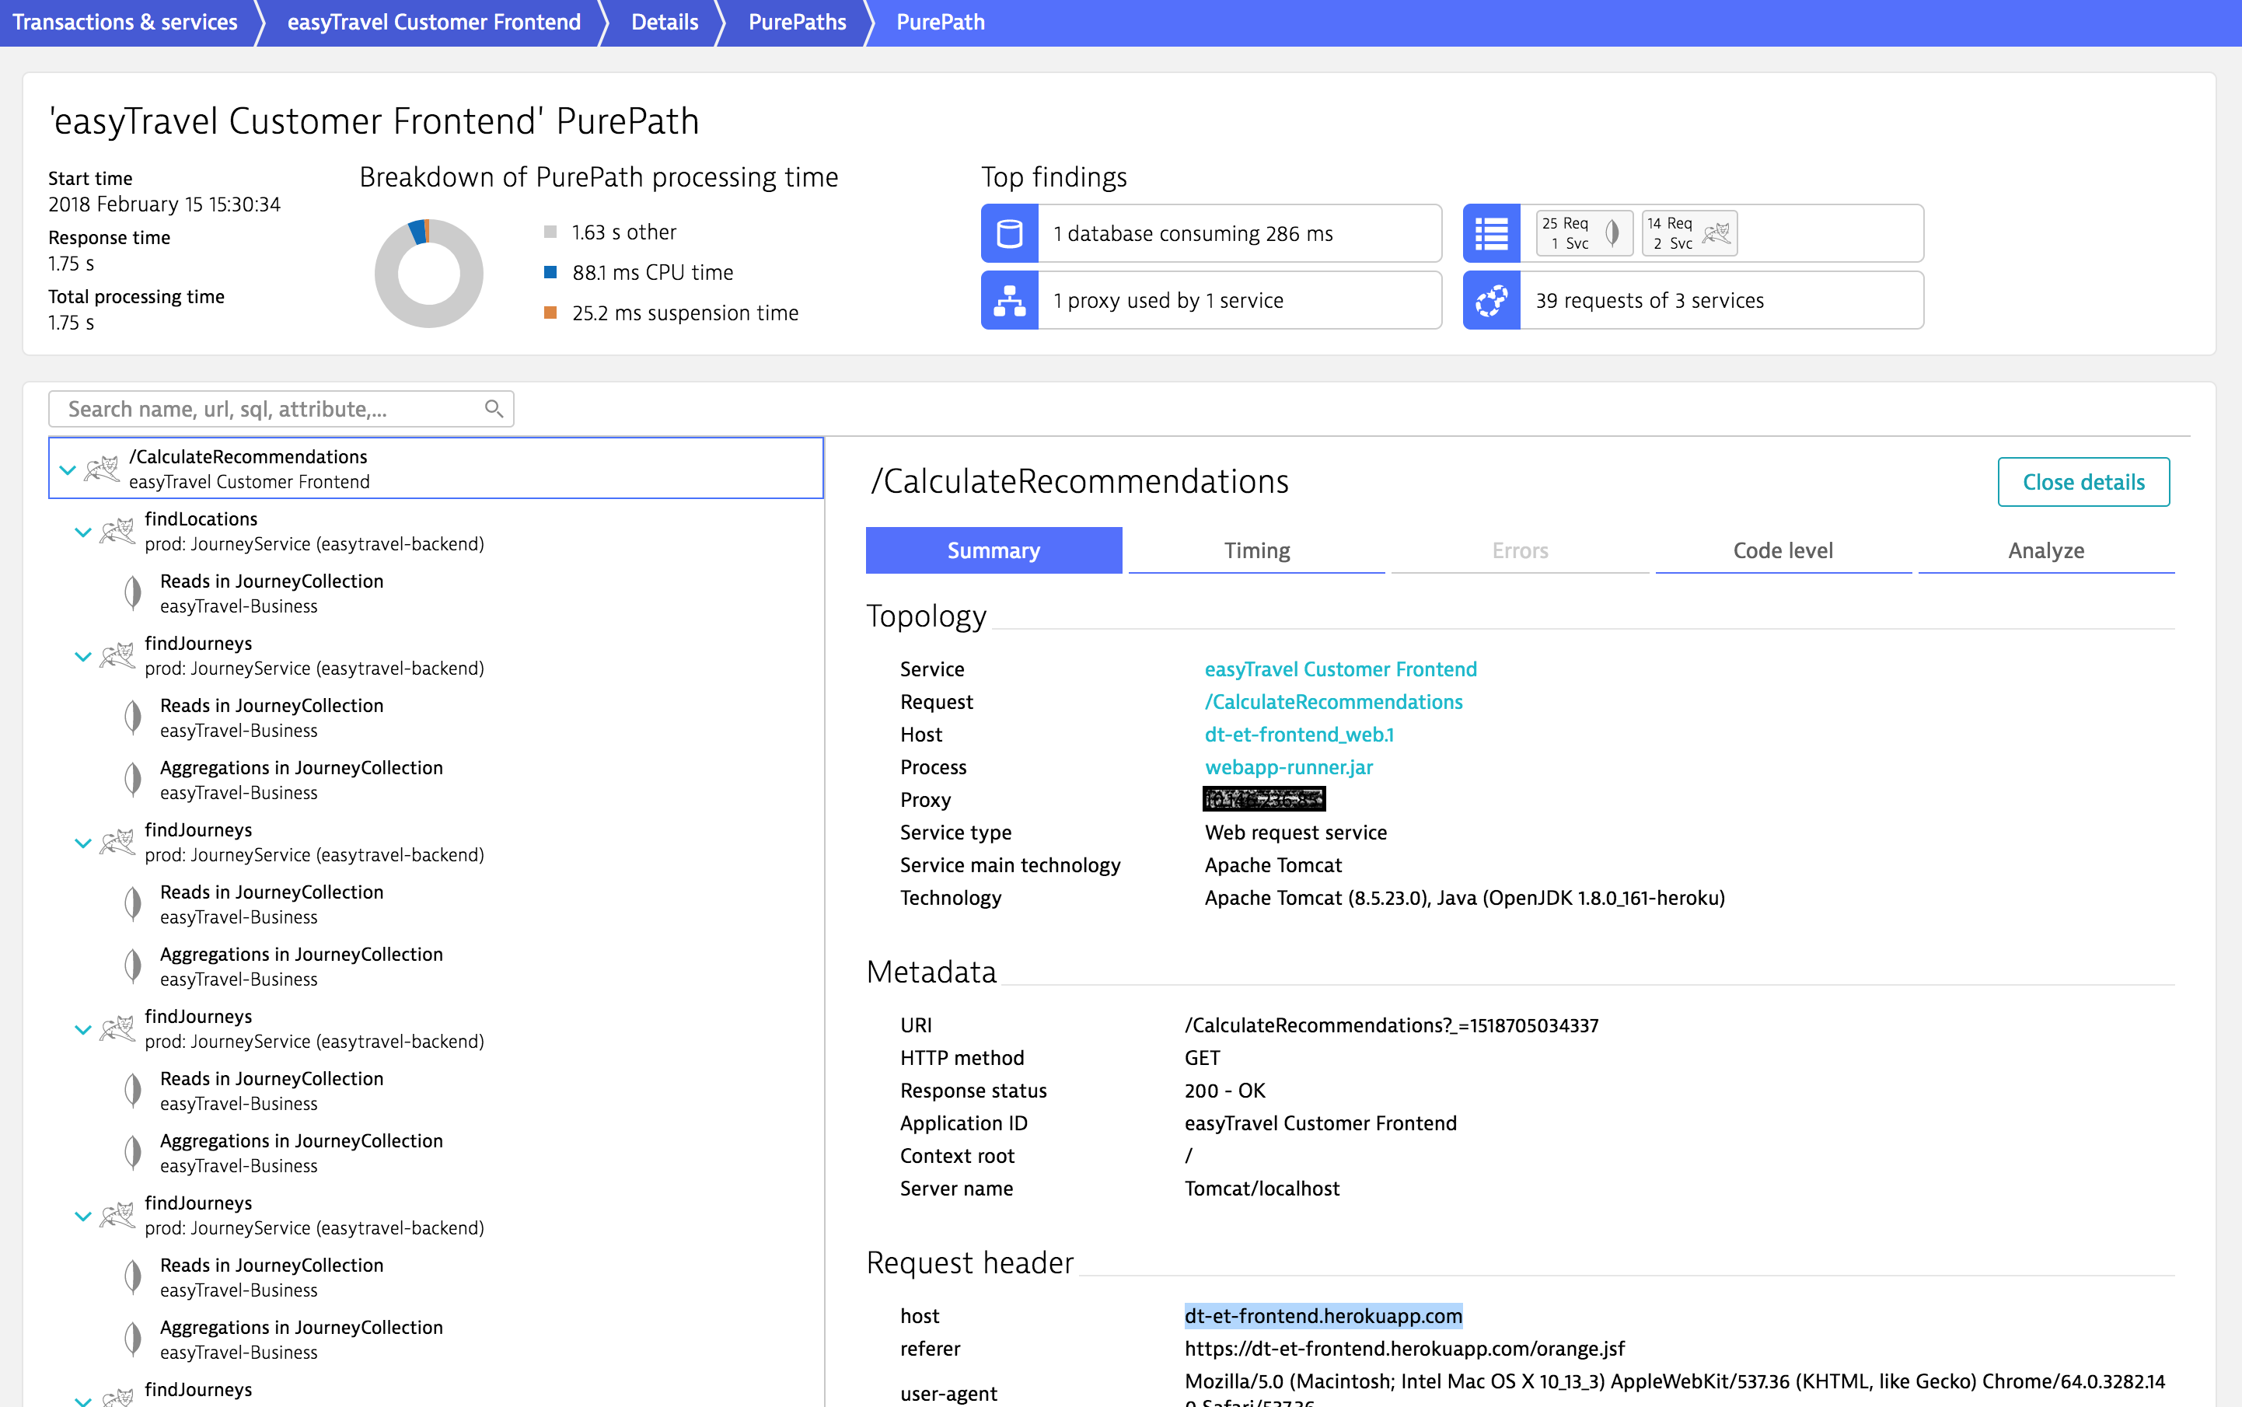Image resolution: width=2242 pixels, height=1407 pixels.
Task: Click the processing time donut chart
Action: tap(428, 274)
